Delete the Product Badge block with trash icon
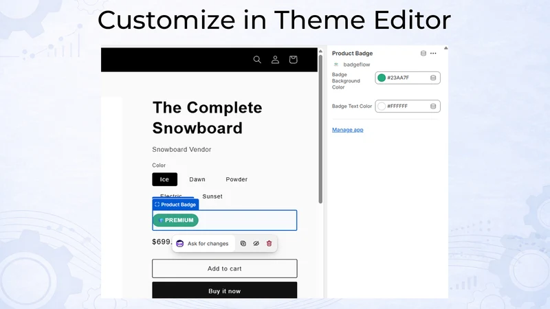 pos(269,244)
